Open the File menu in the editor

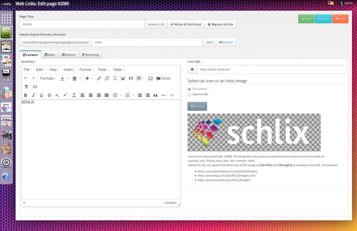click(28, 70)
